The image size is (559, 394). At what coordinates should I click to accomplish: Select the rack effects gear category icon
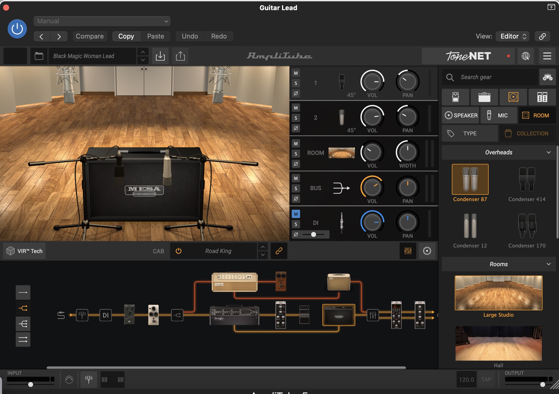pyautogui.click(x=542, y=97)
